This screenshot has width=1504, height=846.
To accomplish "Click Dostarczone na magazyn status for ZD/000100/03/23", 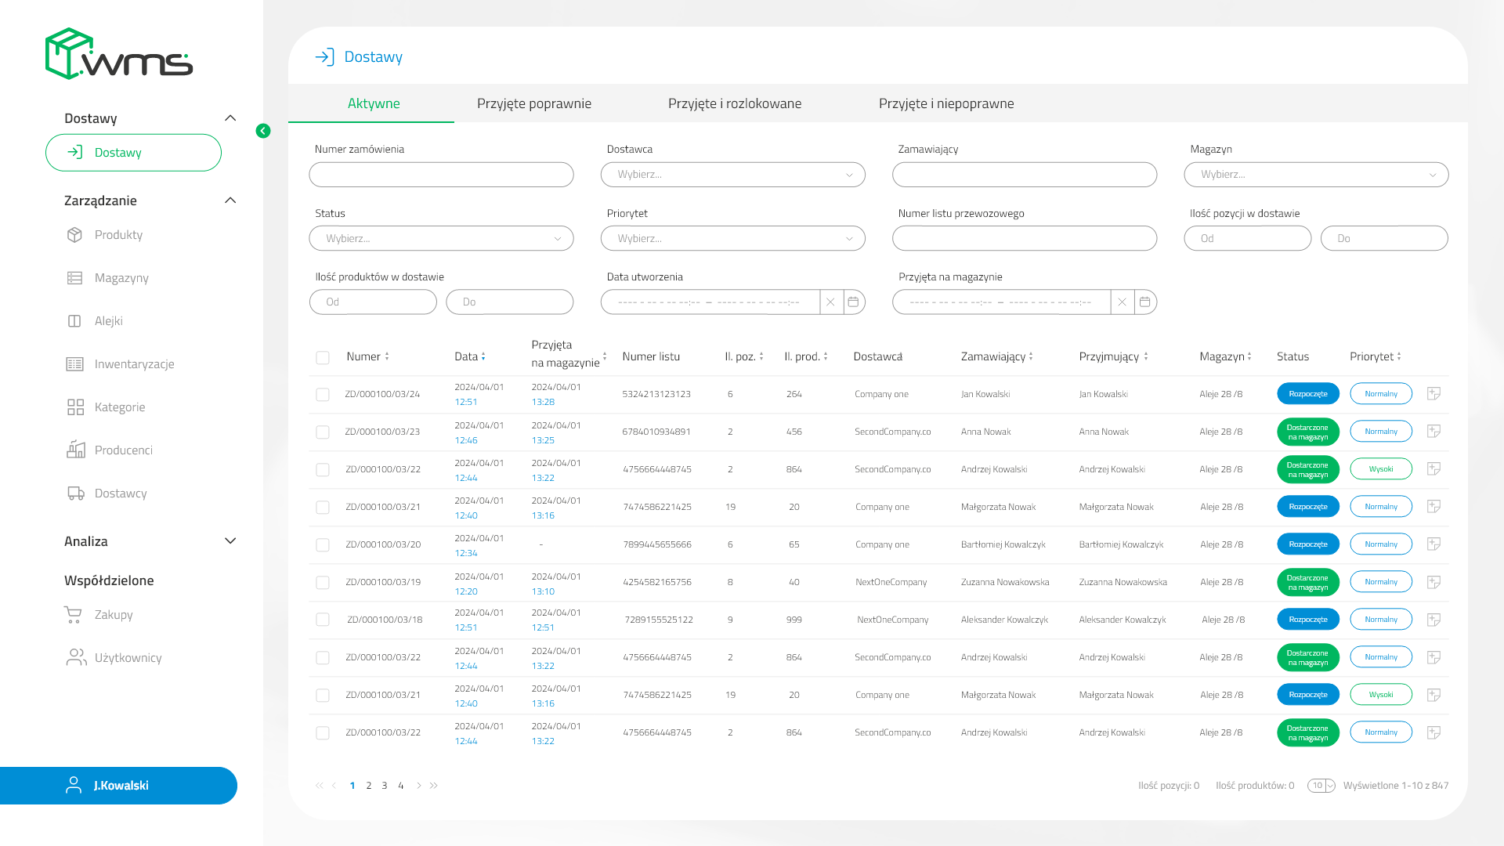I will (x=1308, y=432).
